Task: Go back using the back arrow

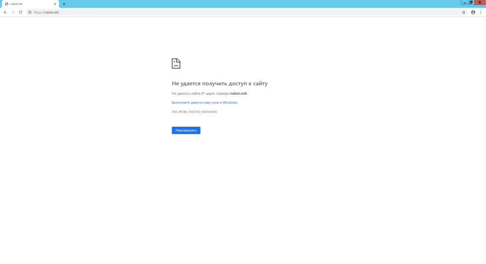Action: (5, 12)
